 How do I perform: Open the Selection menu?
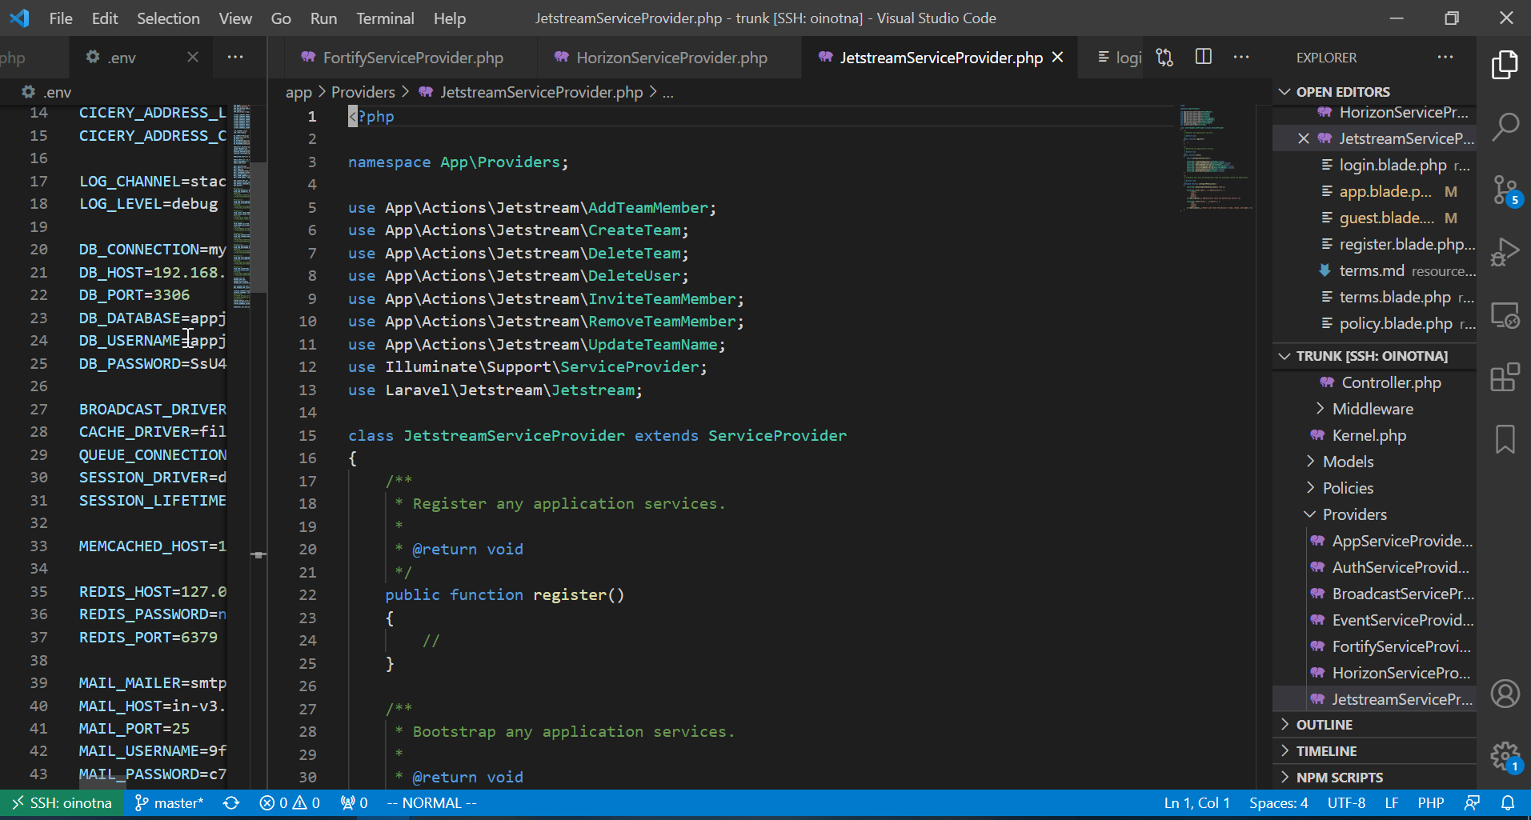click(x=168, y=18)
